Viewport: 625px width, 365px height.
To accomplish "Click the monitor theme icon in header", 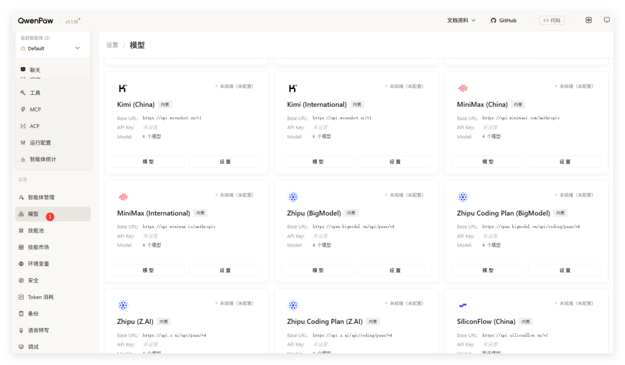I will point(606,20).
